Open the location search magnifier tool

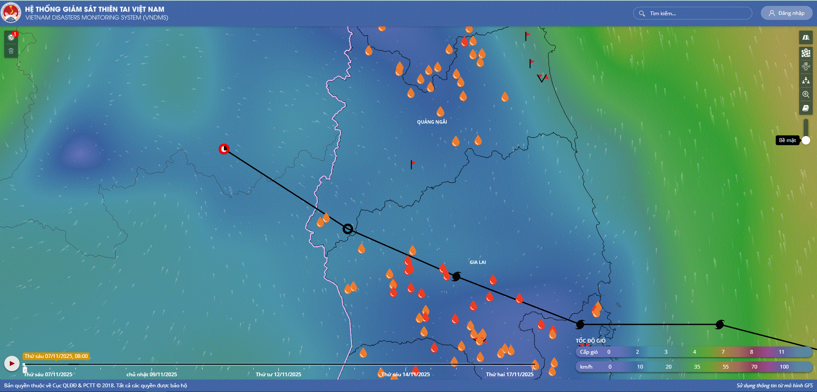coord(806,94)
